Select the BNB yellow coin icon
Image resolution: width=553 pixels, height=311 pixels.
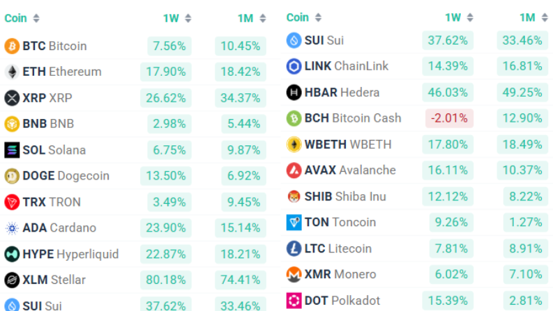12,124
